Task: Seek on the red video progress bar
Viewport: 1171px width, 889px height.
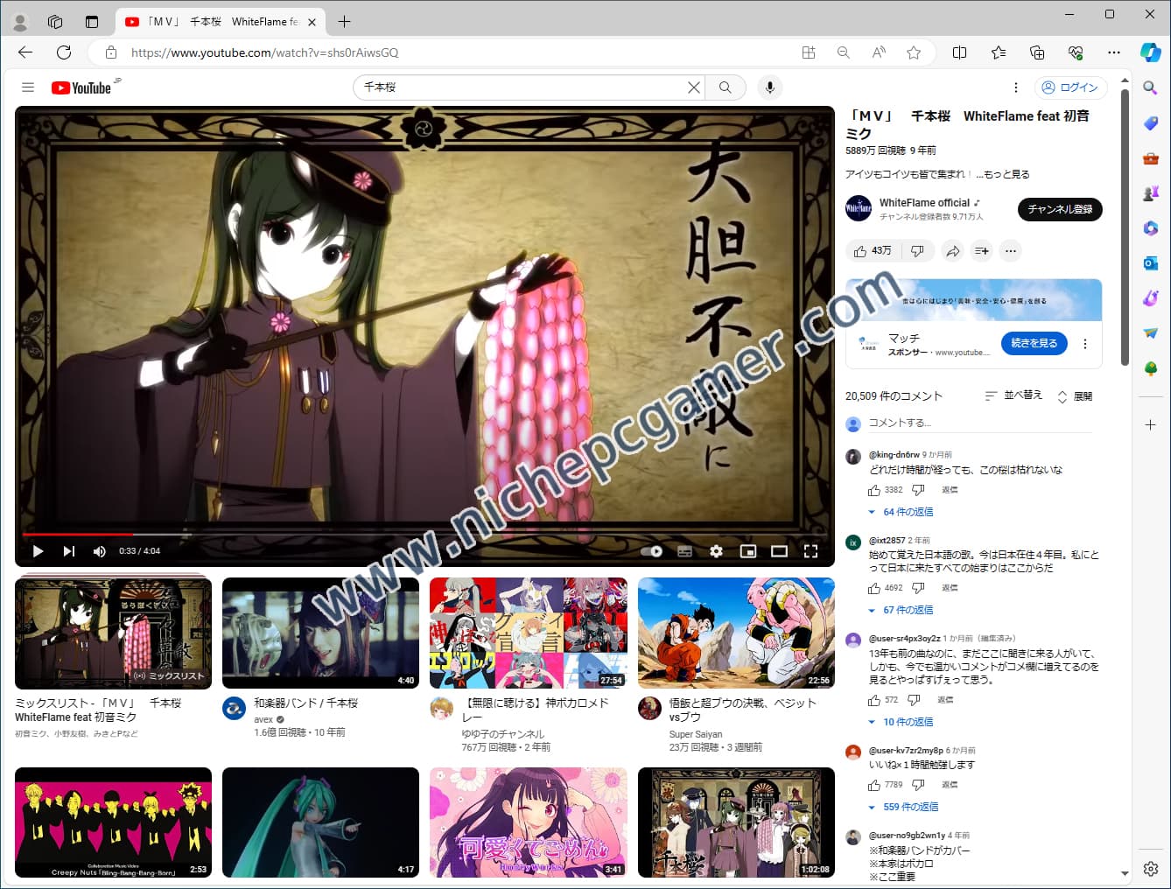Action: coord(424,534)
